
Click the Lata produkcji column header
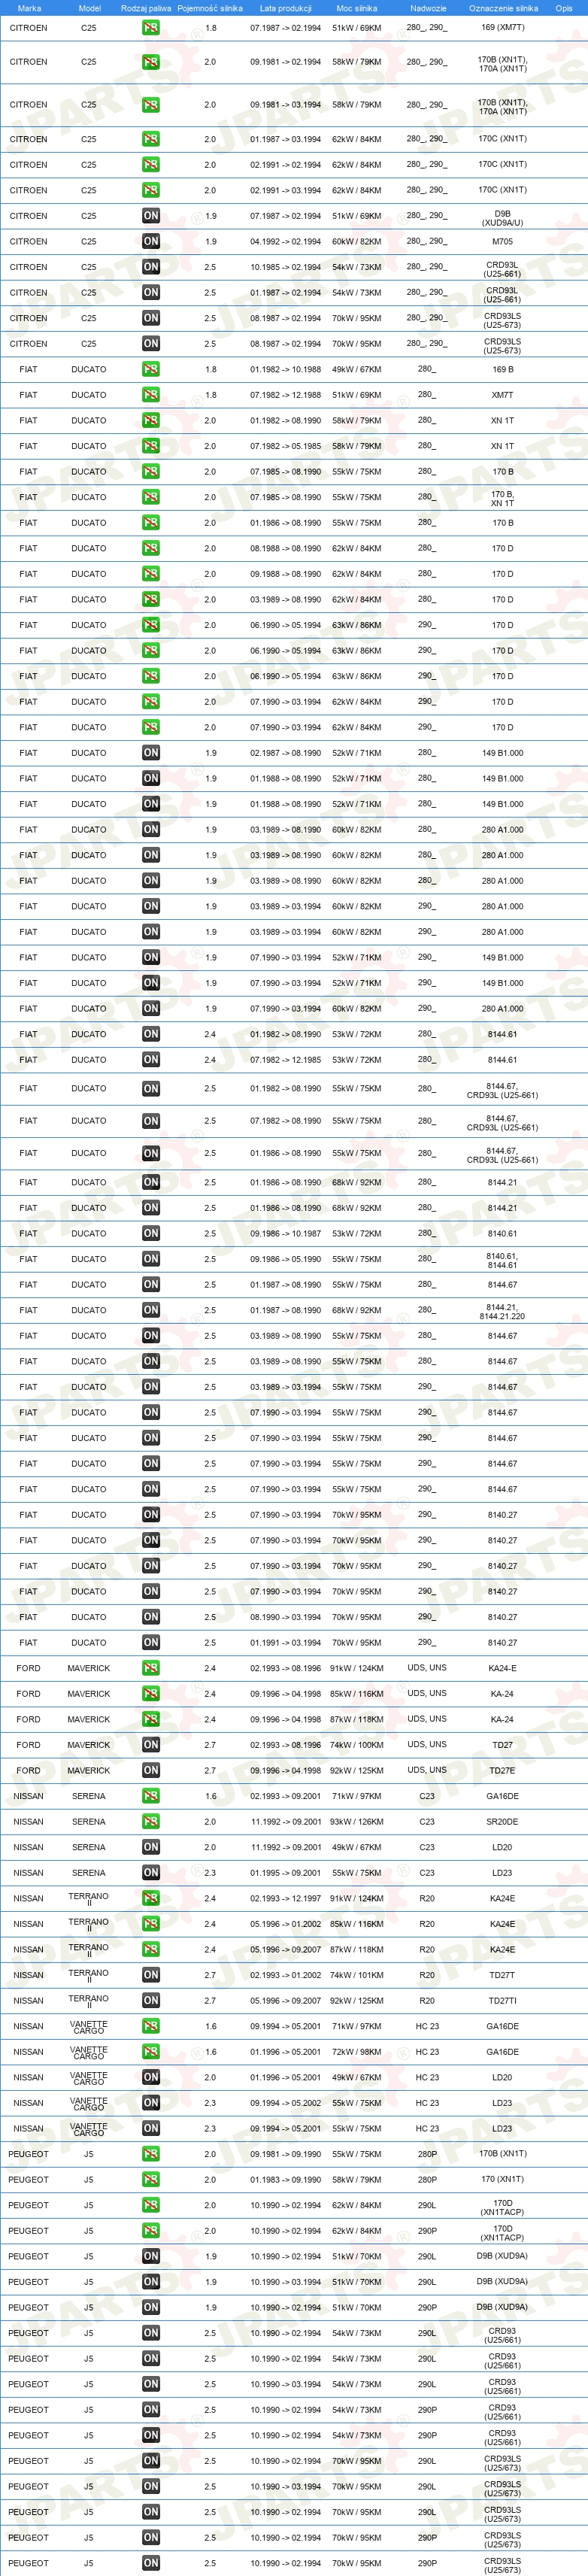[286, 8]
